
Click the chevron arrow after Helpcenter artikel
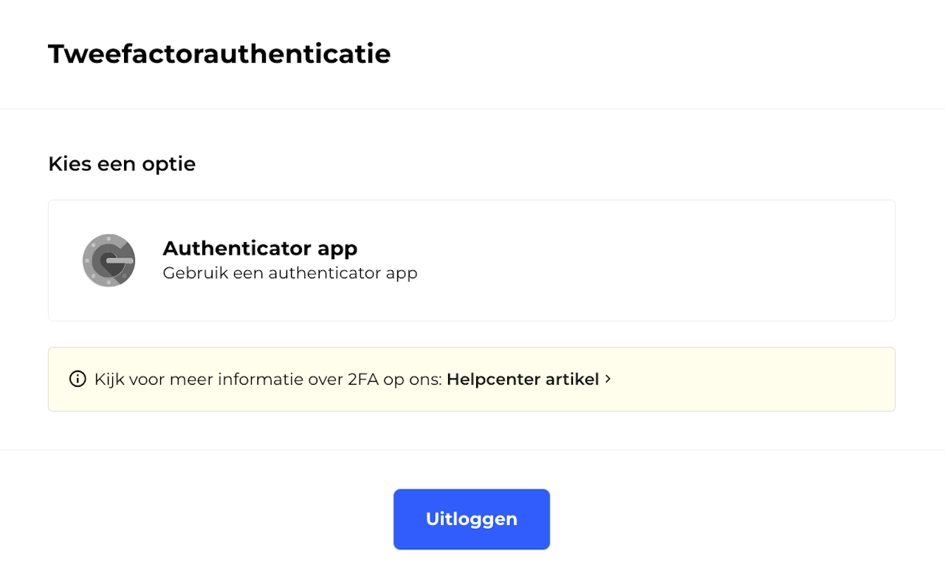[x=608, y=379]
